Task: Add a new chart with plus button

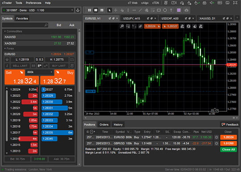Action: coord(237,18)
